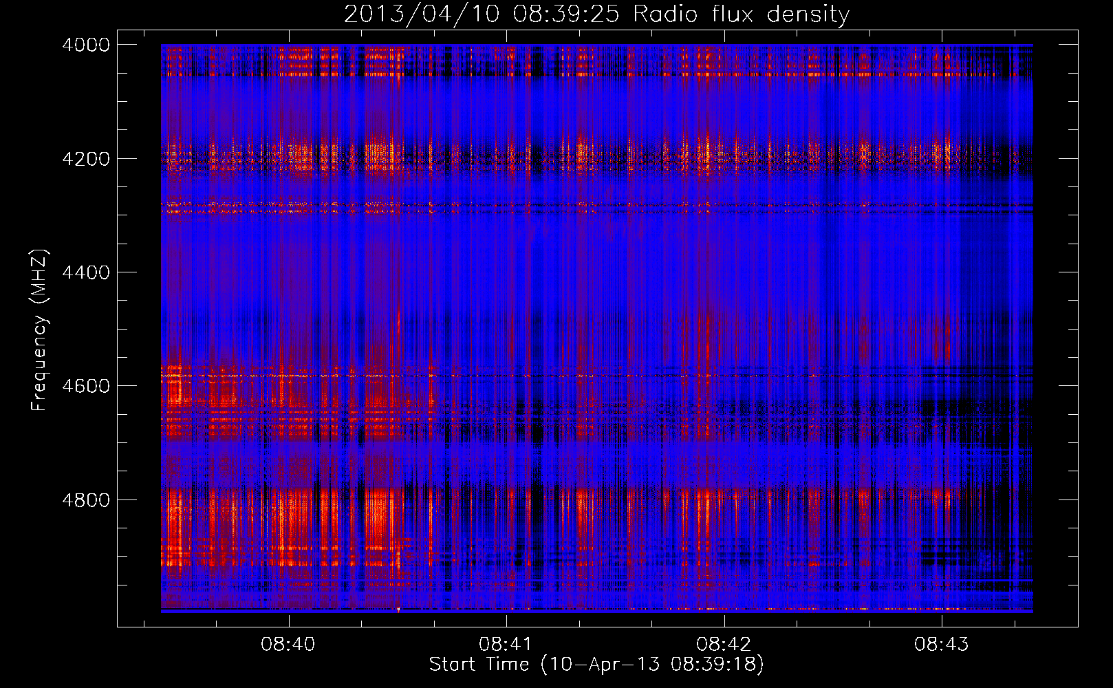
Task: Click the 08:40 time tick label
Action: coord(288,644)
